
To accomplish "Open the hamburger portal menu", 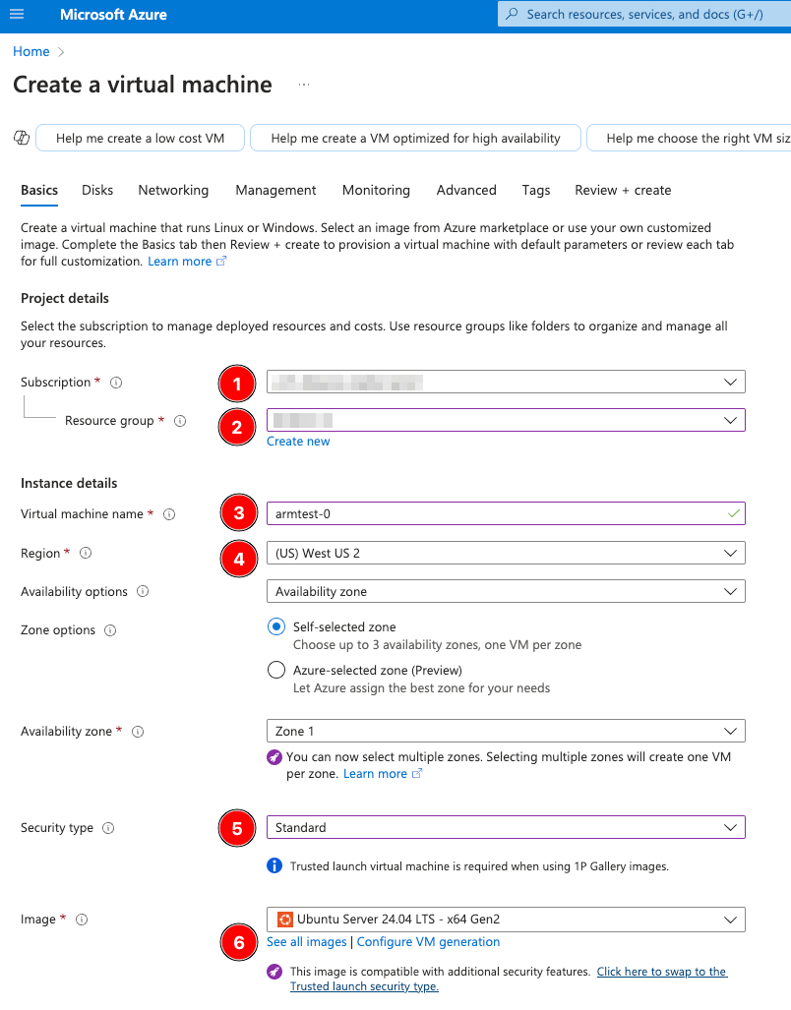I will [17, 14].
